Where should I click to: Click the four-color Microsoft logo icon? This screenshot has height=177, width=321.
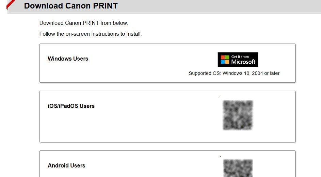225,60
